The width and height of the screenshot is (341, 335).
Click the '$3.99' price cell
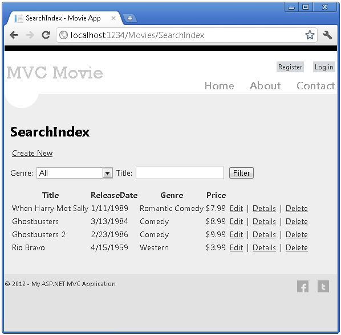coord(216,247)
